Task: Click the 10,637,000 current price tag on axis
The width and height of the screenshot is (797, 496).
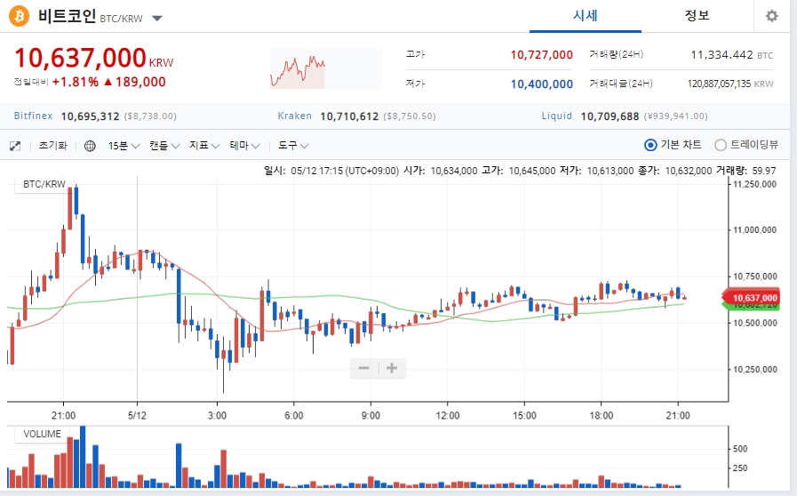Action: click(753, 298)
